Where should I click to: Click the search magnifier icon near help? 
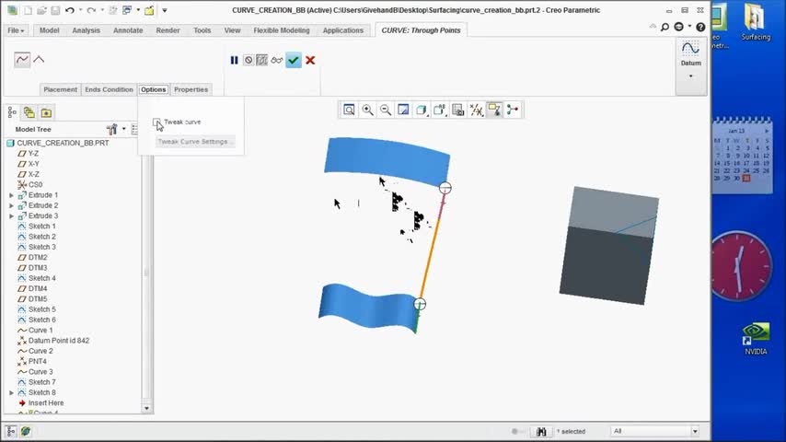pos(665,27)
